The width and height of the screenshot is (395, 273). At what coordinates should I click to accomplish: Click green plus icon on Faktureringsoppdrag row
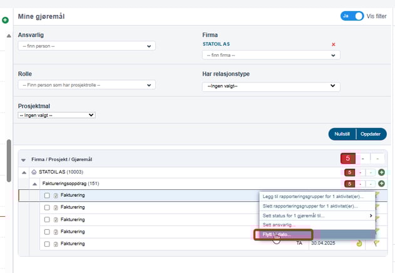coord(381,184)
